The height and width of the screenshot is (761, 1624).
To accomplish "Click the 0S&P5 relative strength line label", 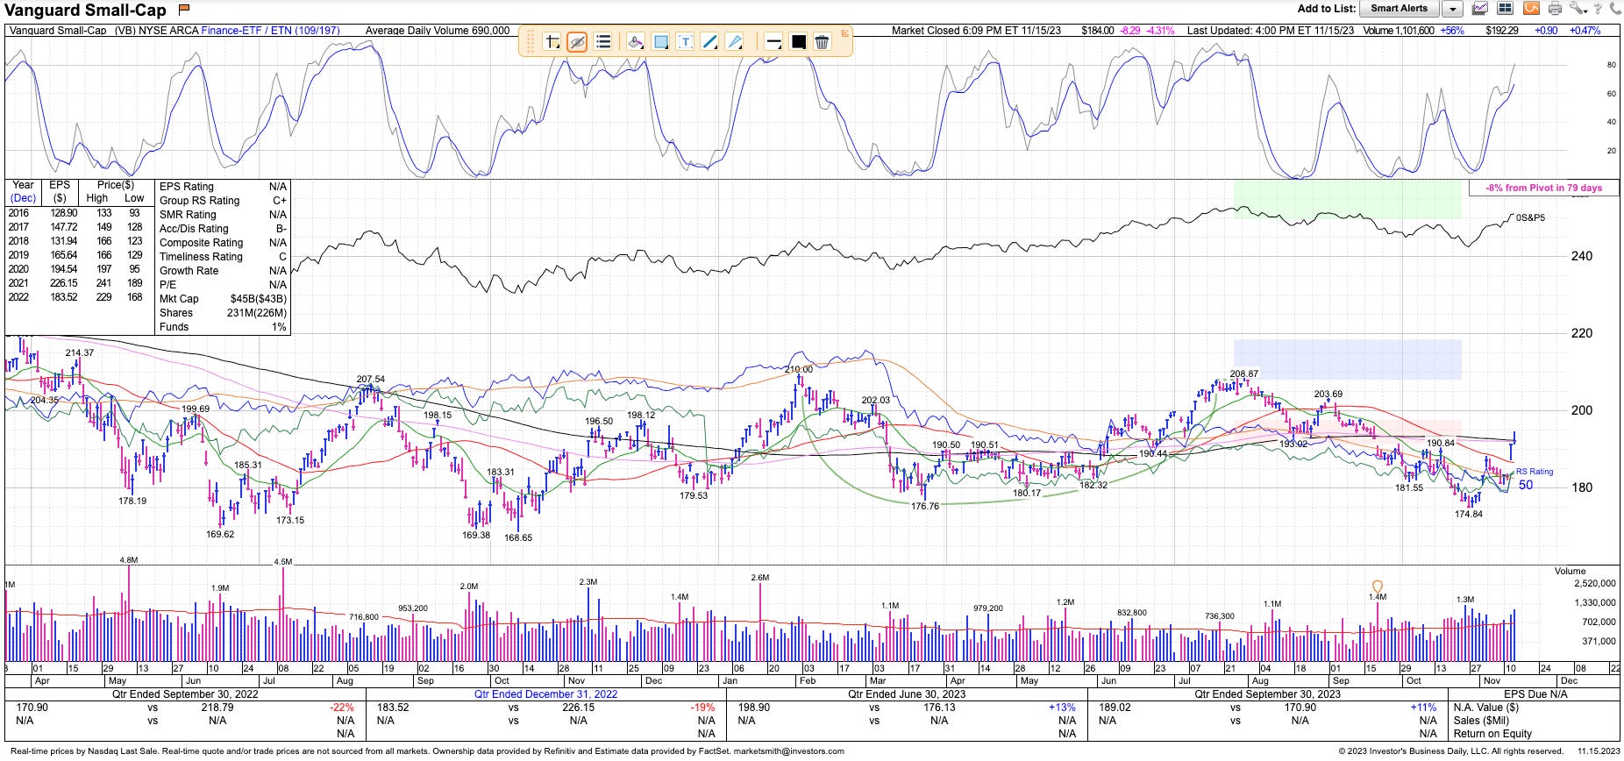I will [x=1530, y=217].
